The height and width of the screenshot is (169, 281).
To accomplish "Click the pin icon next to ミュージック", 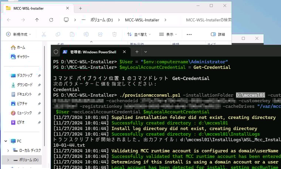I will point(39,113).
